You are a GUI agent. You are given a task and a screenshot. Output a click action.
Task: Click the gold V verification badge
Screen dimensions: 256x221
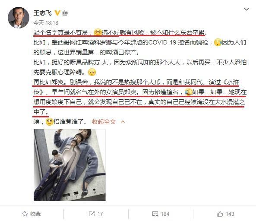click(57, 13)
